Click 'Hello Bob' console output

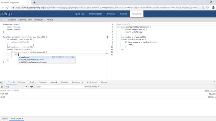point(4,94)
